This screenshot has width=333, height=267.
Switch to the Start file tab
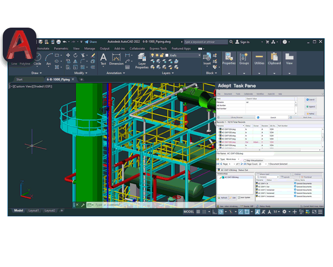(x=19, y=79)
